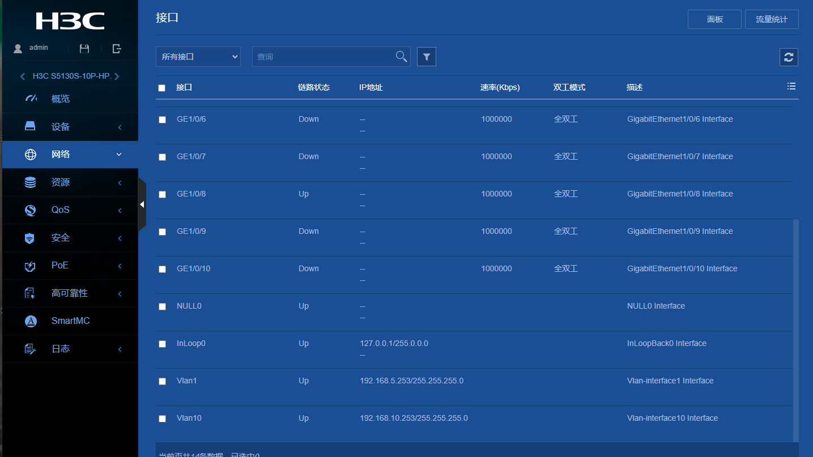Click the network globe icon
Image resolution: width=813 pixels, height=457 pixels.
(31, 155)
